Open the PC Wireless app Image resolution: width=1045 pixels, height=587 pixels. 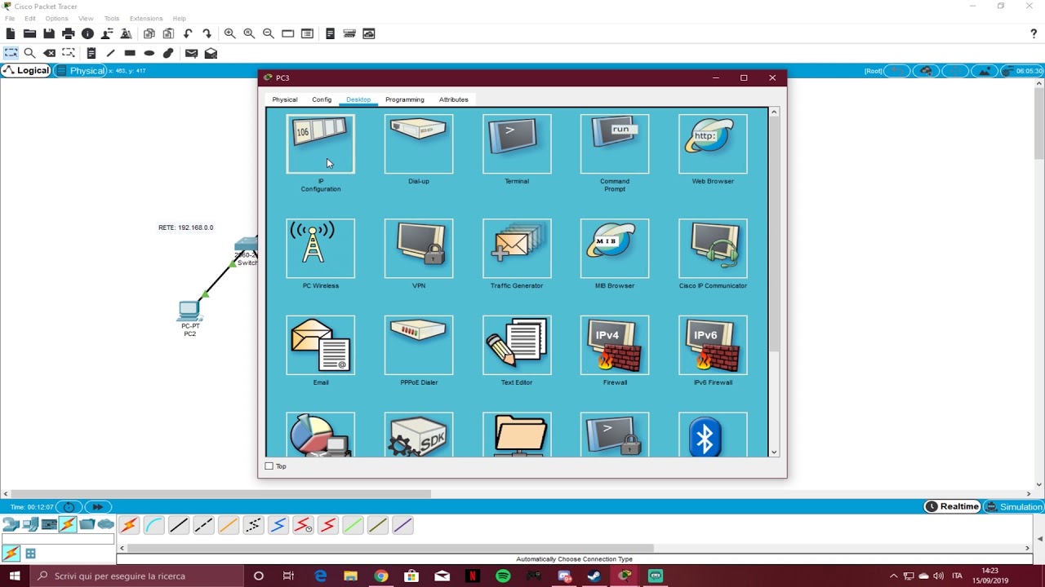point(321,249)
